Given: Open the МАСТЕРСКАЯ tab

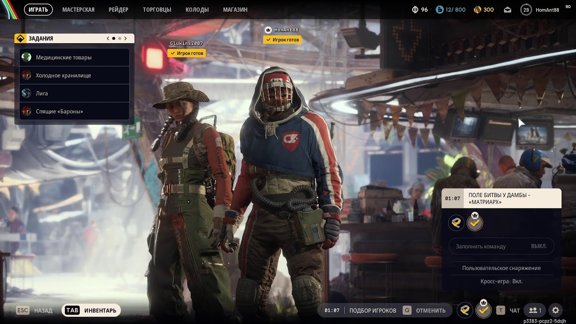Looking at the screenshot, I should click(x=78, y=9).
